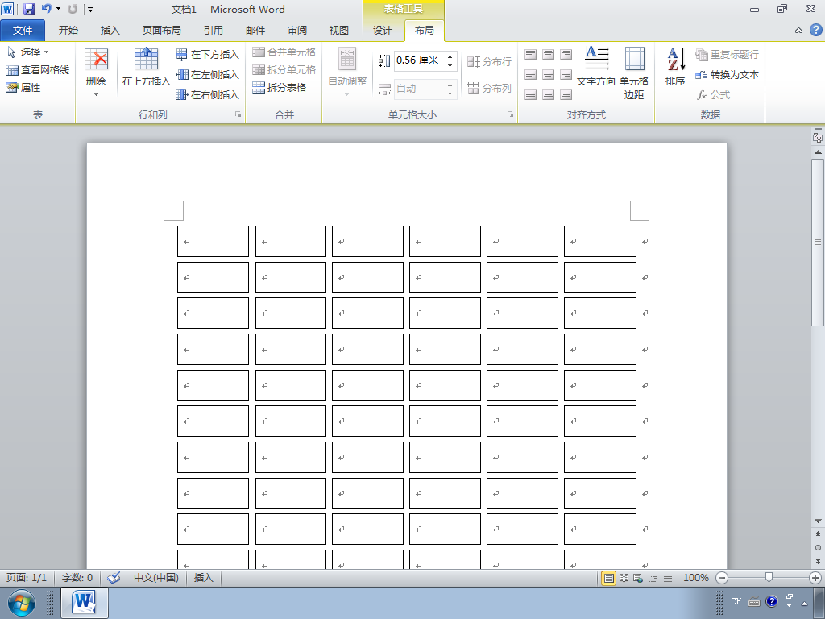Change language via 中文(中国)
The height and width of the screenshot is (619, 825).
(156, 578)
